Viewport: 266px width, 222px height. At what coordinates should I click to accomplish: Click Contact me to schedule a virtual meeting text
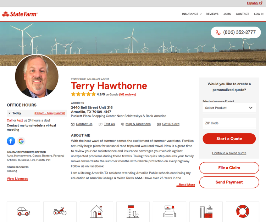[31, 128]
